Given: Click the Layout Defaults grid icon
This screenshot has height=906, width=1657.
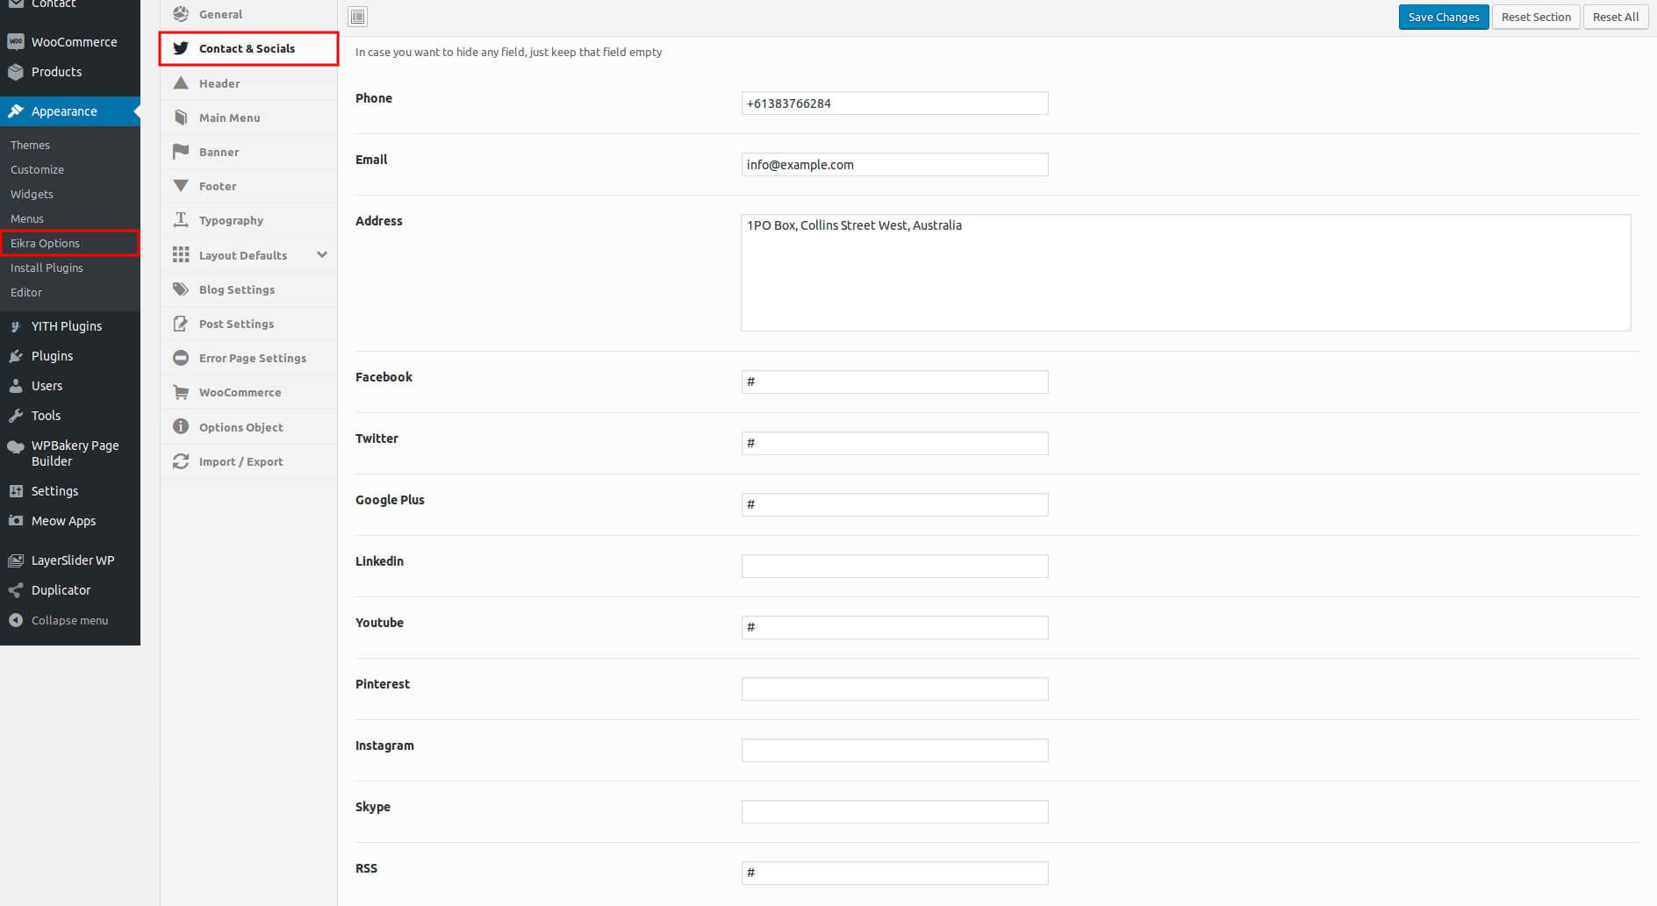Looking at the screenshot, I should point(181,254).
